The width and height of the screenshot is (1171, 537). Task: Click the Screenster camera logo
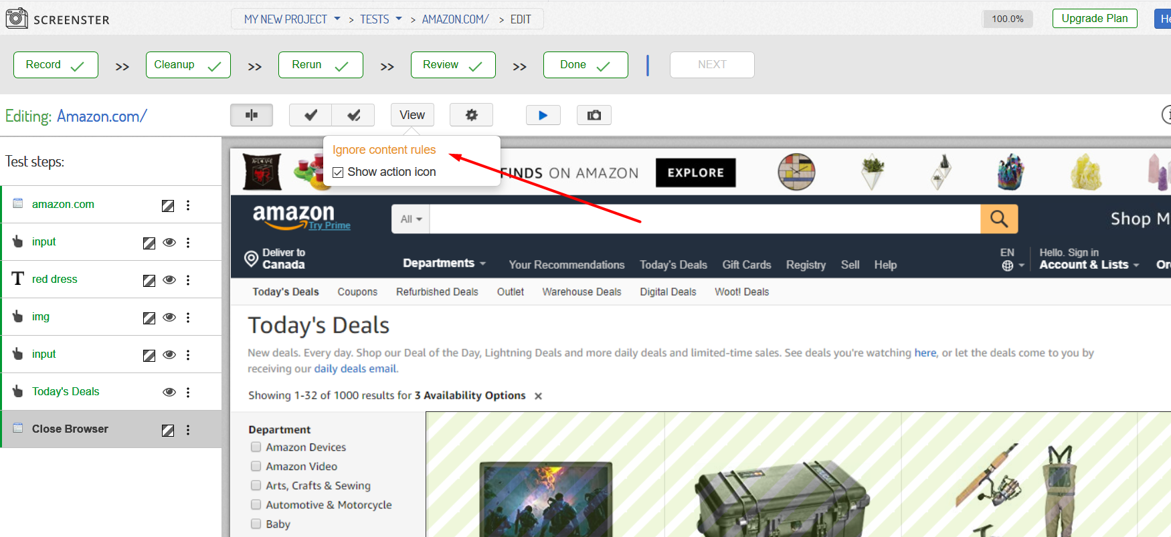point(17,18)
